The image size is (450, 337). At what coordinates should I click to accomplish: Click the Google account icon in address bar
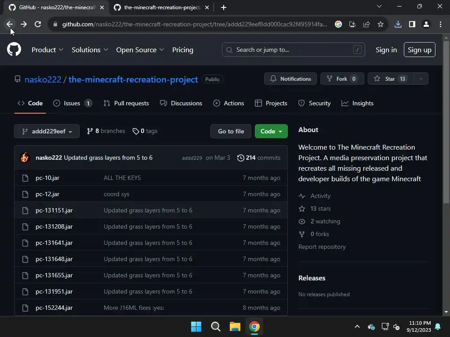click(338, 25)
